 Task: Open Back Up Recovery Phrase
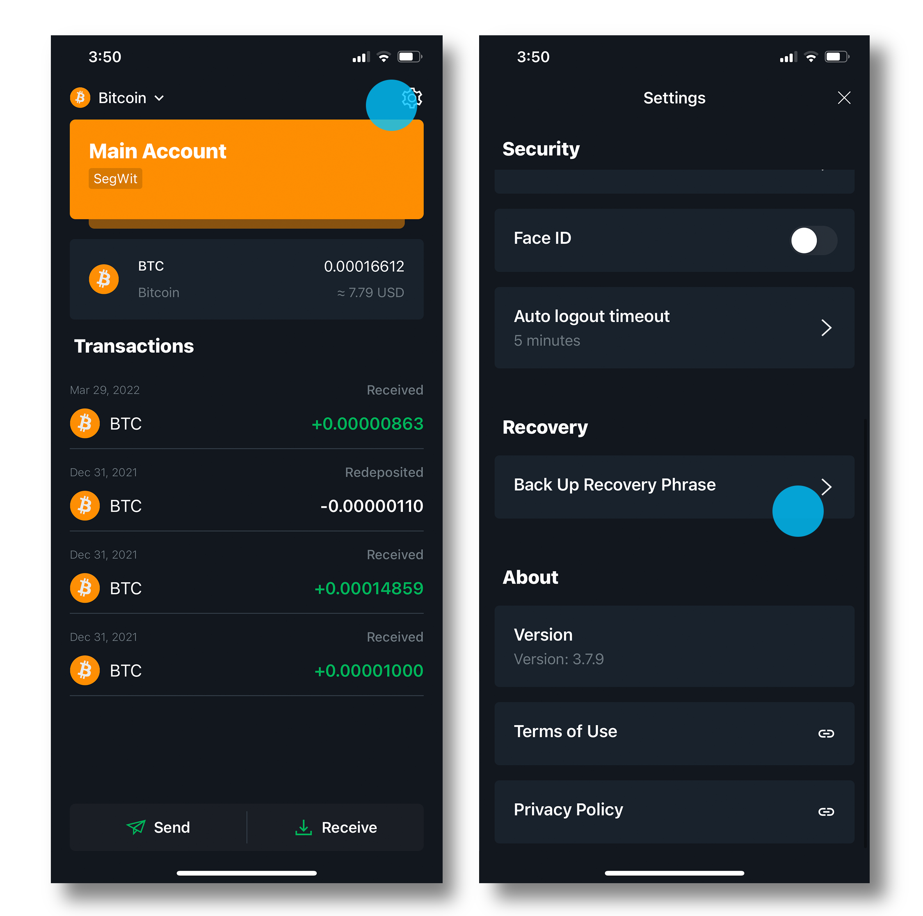pos(671,485)
